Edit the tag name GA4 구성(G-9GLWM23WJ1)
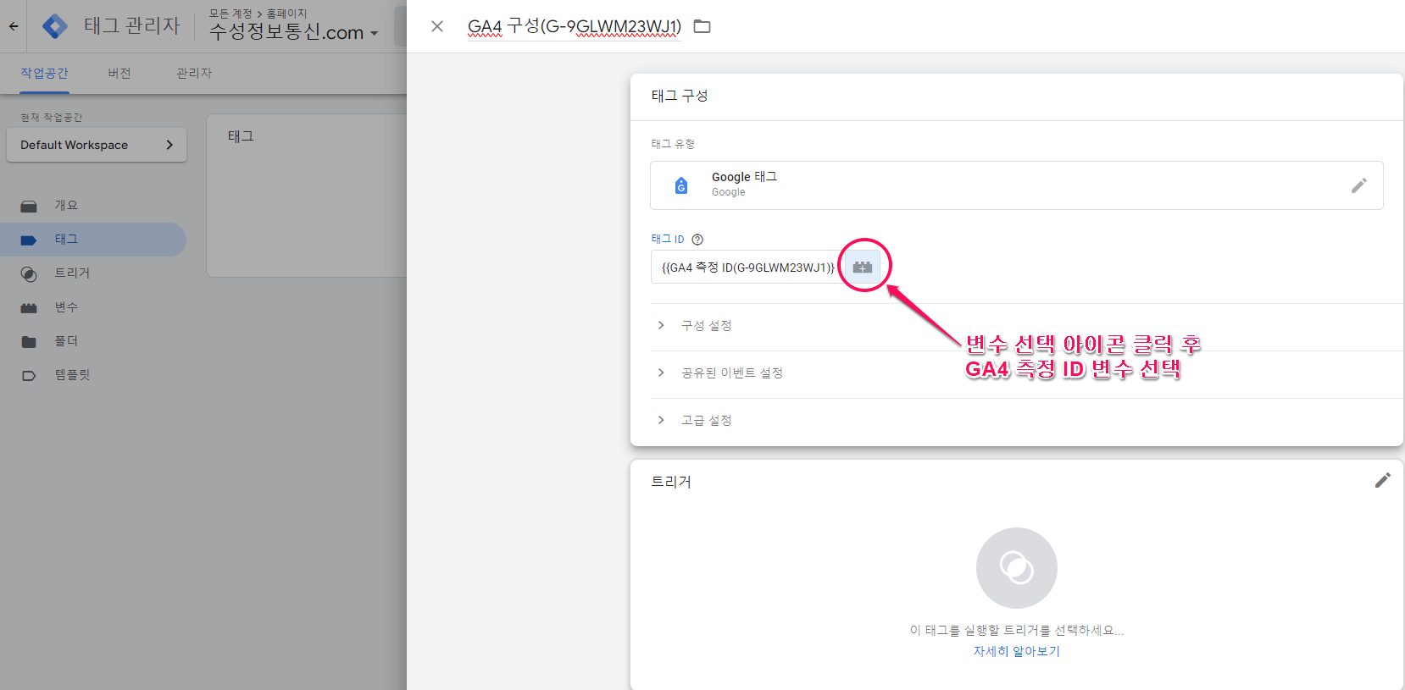The height and width of the screenshot is (690, 1405). 575,26
